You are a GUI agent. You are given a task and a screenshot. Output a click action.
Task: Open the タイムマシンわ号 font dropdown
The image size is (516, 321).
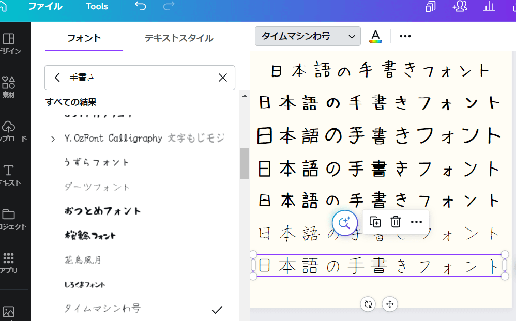pyautogui.click(x=308, y=36)
